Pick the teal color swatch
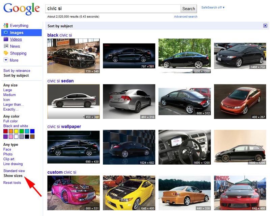This screenshot has width=270, height=216. [27, 131]
